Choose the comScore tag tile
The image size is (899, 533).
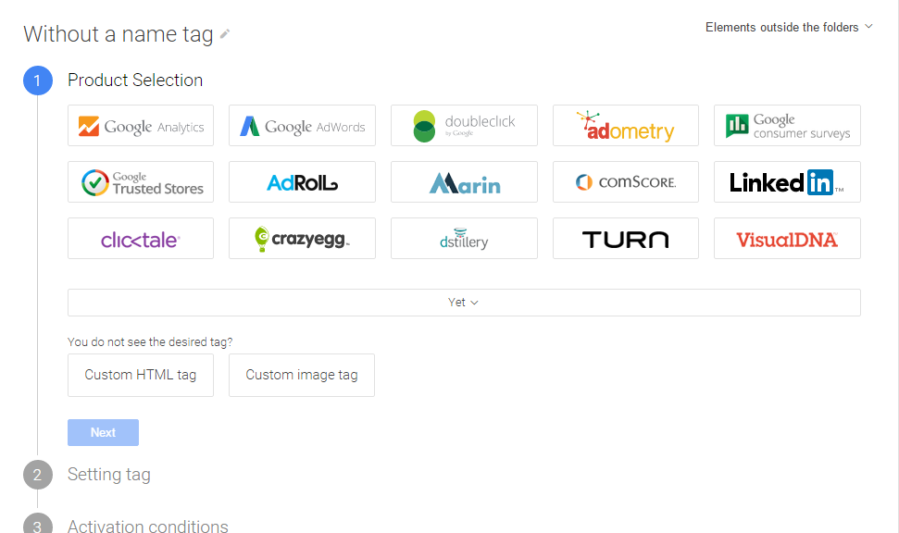pos(626,182)
